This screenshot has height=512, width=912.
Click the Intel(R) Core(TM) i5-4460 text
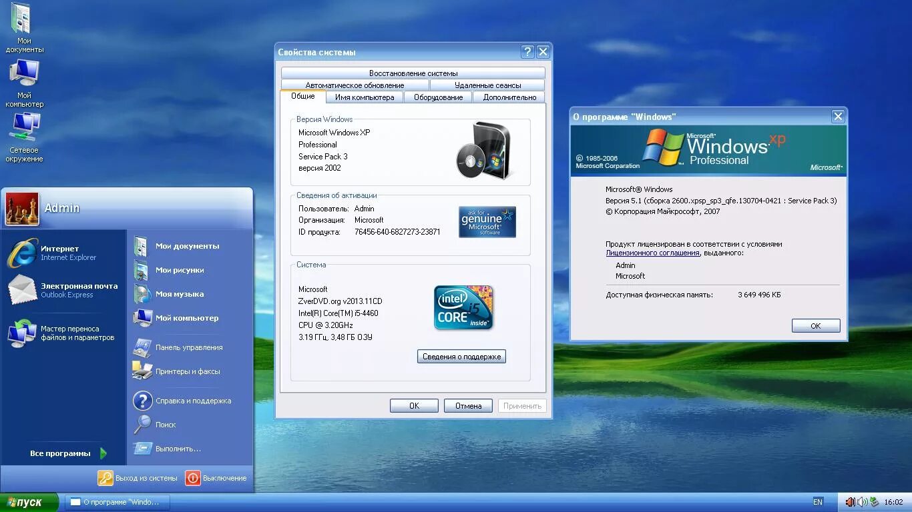click(x=338, y=313)
